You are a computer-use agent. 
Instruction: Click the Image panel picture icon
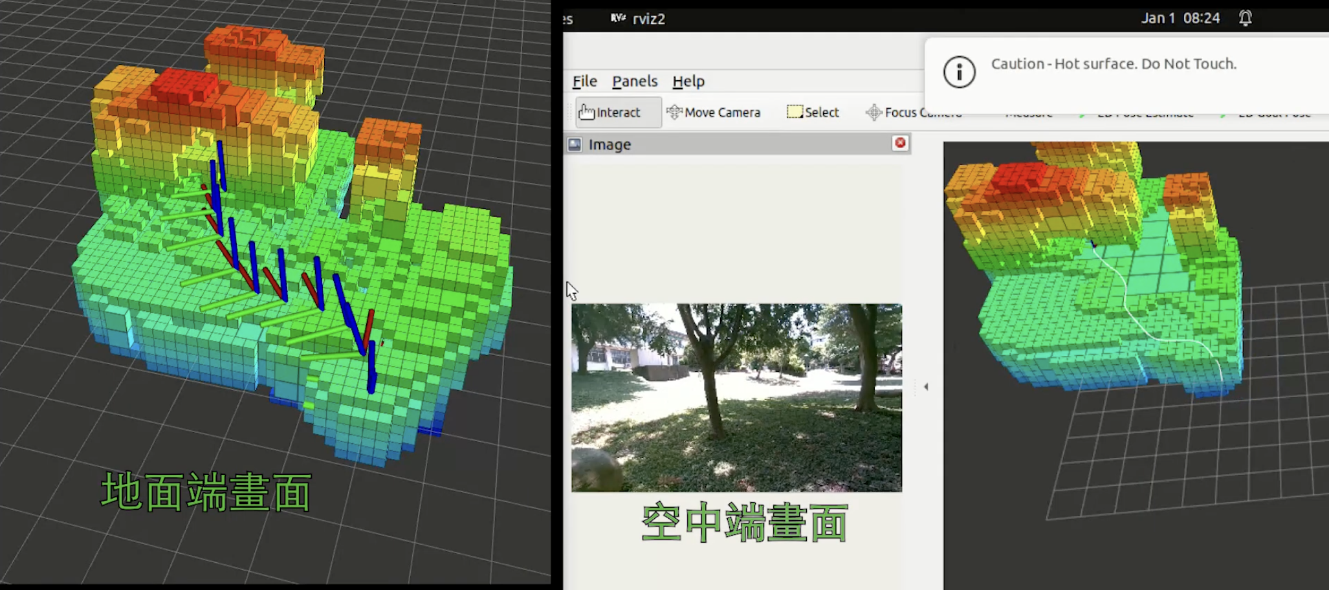[x=575, y=144]
